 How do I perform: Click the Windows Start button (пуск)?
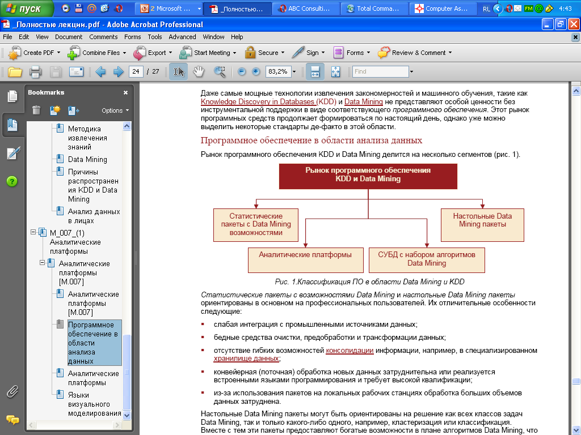(x=26, y=8)
